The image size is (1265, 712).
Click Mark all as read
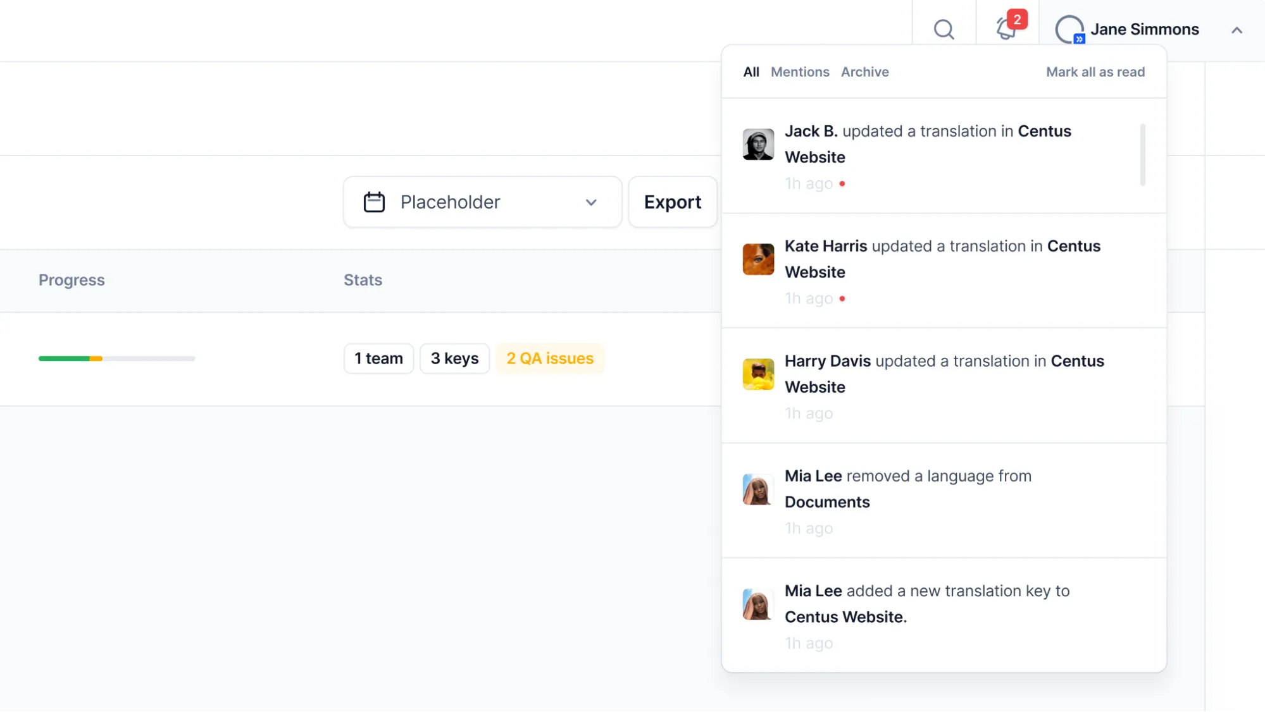click(x=1095, y=71)
